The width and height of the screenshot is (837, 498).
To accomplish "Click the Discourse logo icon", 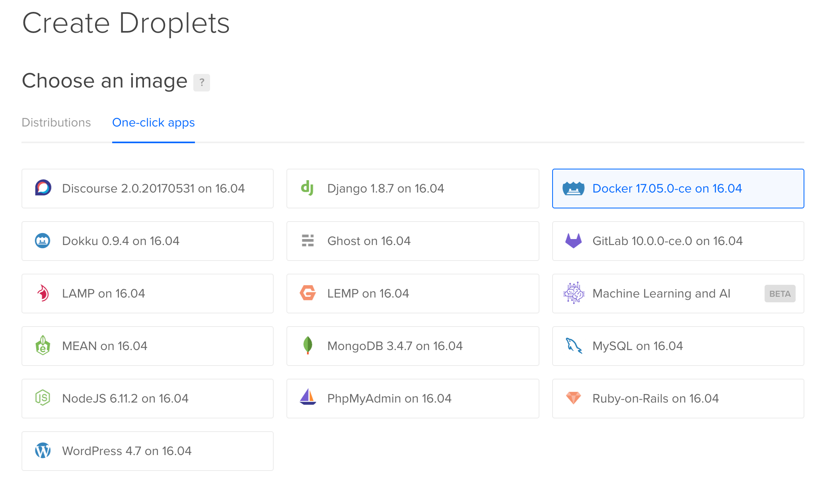I will click(x=43, y=188).
